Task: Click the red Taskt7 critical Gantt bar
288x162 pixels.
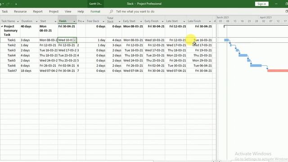Action: click(x=278, y=71)
